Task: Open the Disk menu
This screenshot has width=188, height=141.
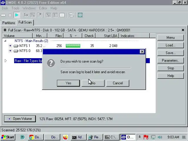Action: click(x=5, y=8)
